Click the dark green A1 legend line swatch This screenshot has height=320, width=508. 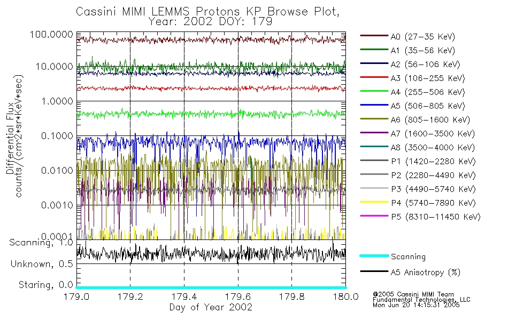(374, 50)
